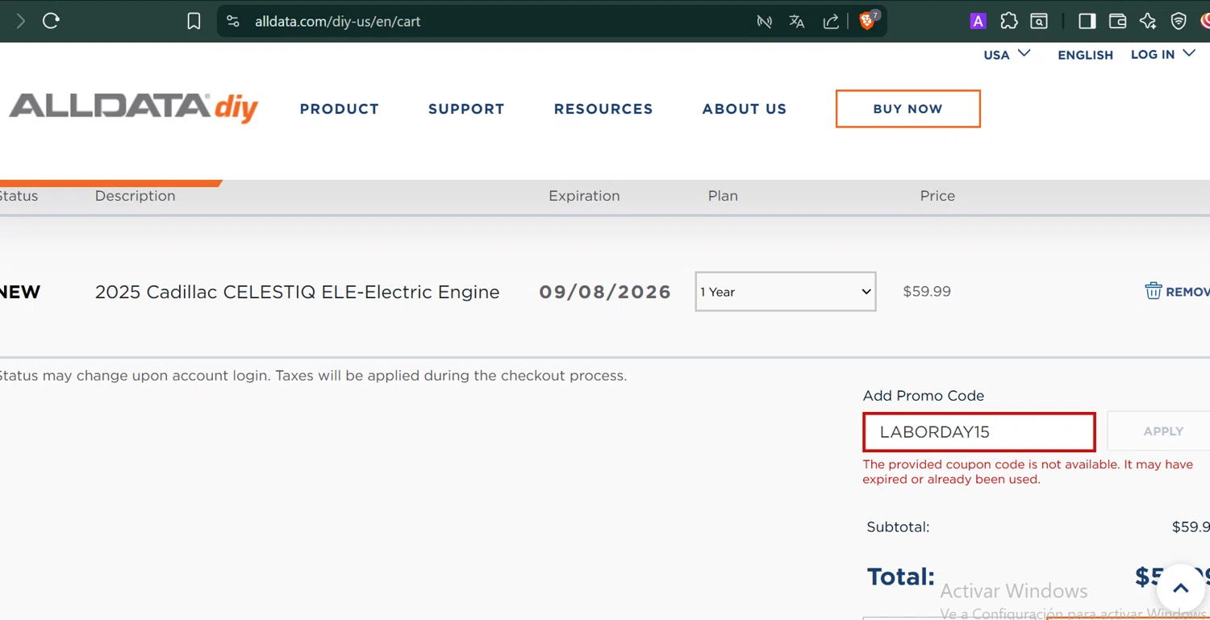Screen dimensions: 1210x620
Task: Open the SUPPORT menu
Action: click(466, 109)
